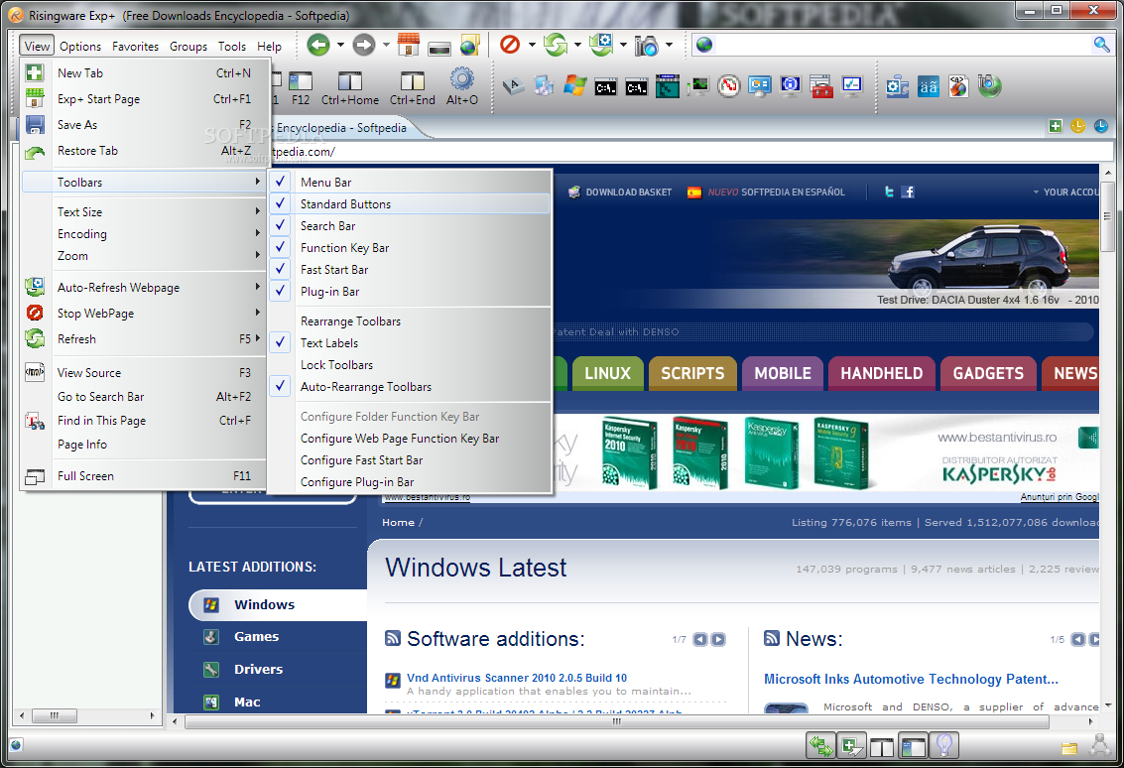Open the system performance monitor icon

[x=697, y=86]
